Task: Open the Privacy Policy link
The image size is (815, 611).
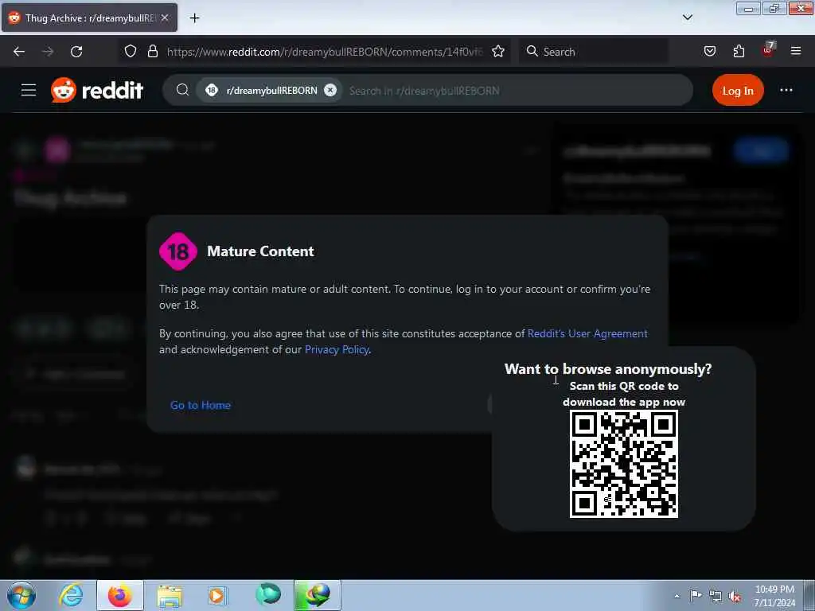Action: pyautogui.click(x=337, y=350)
